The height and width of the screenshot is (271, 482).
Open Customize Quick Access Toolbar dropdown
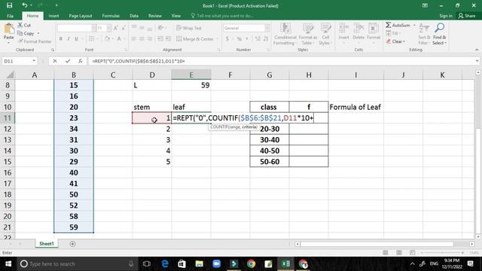(56, 5)
